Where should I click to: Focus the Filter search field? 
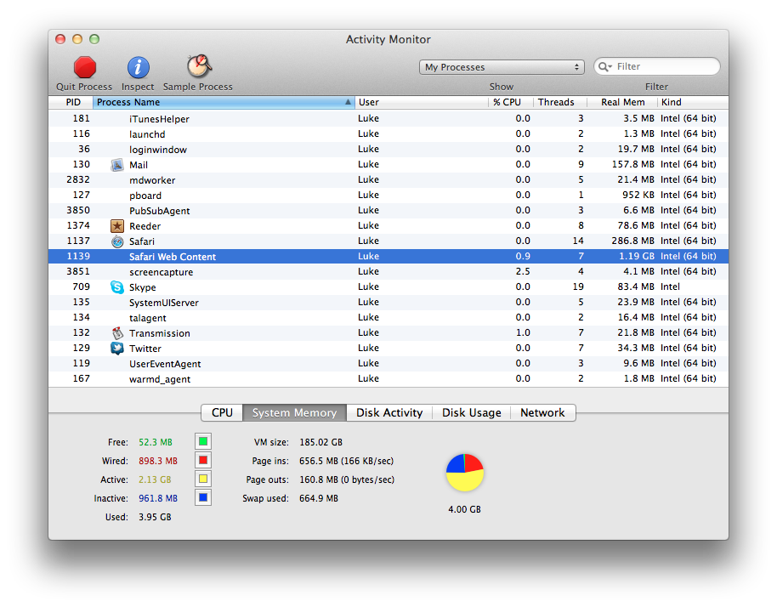[x=657, y=67]
